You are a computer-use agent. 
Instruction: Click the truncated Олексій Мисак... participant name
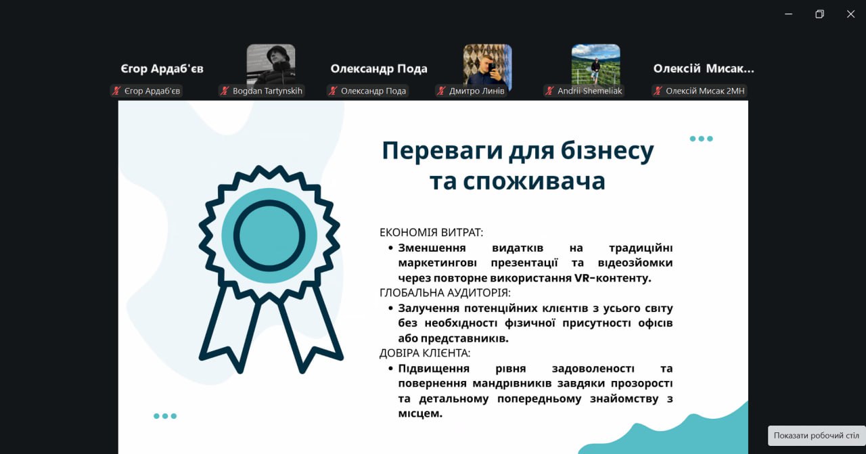tap(704, 69)
